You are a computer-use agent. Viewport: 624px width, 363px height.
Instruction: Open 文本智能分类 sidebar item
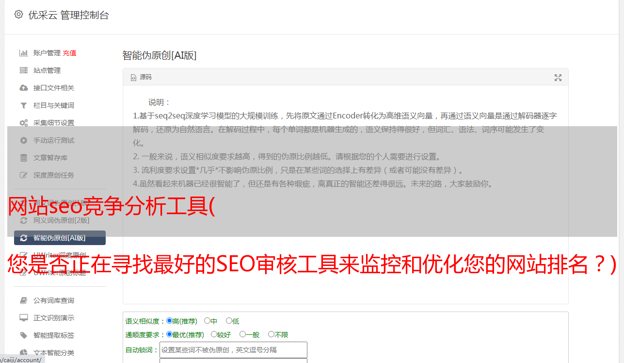point(54,353)
